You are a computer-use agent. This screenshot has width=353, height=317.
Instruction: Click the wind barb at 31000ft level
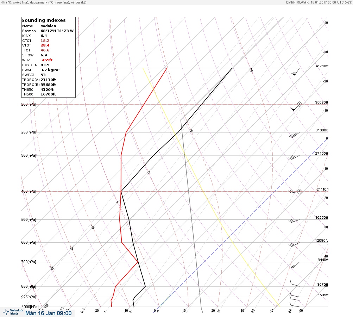point(294,135)
